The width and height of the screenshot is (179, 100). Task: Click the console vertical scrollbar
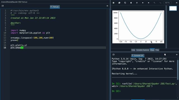[178, 70]
